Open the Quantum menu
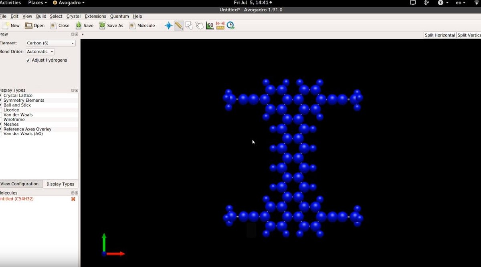Image resolution: width=481 pixels, height=267 pixels. (119, 16)
